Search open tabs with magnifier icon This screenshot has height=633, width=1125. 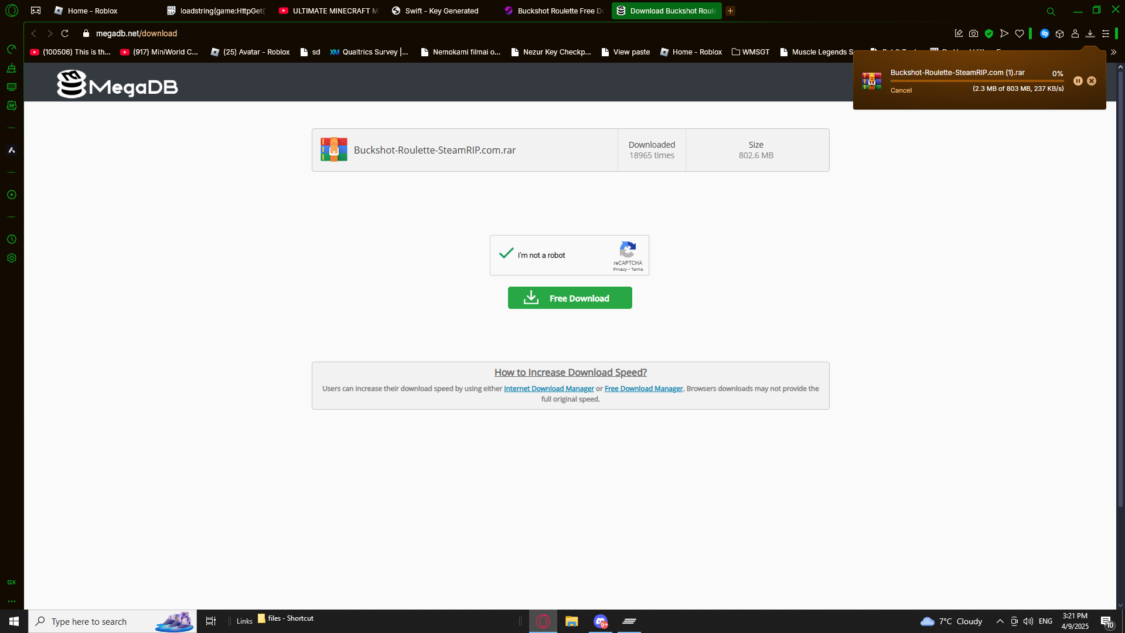click(1051, 11)
